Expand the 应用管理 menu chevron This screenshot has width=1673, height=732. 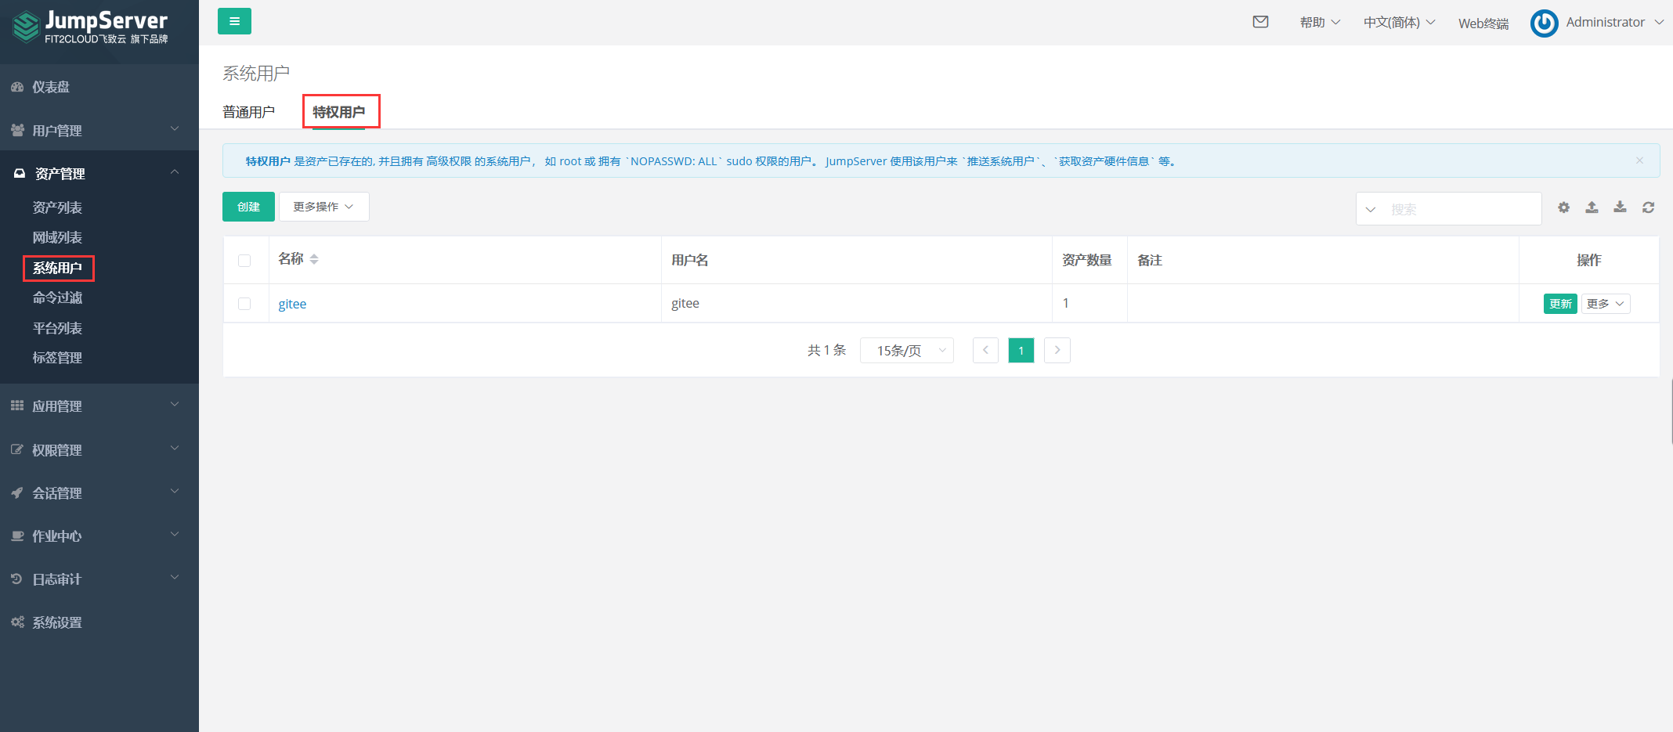(x=175, y=404)
